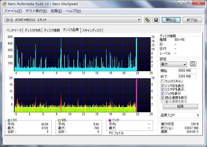
Task: Click the ポジション value 23037 MB
Action: 191,128
